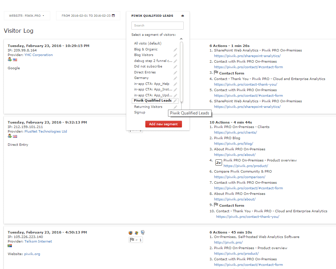Click the 2x repeat badge icon
336x269 pixels.
[x=219, y=163]
